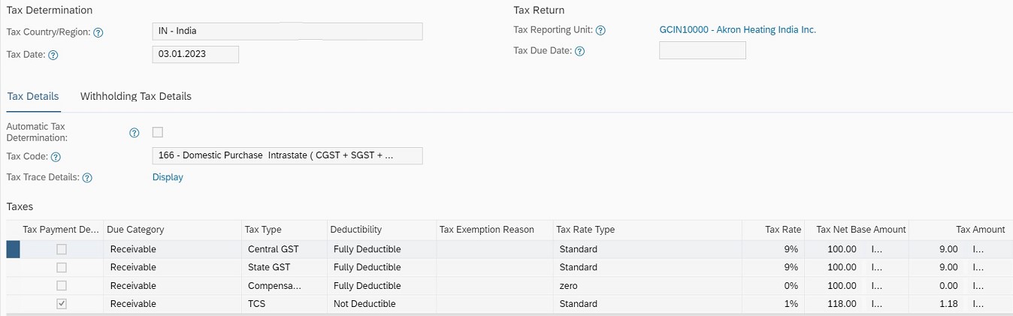This screenshot has height=316, width=1013.
Task: Click the 1.18 tax amount cell
Action: [x=948, y=304]
